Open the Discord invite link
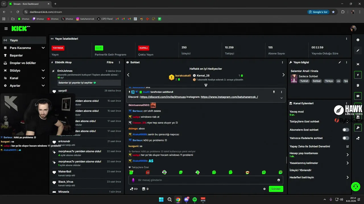 tap(163, 97)
